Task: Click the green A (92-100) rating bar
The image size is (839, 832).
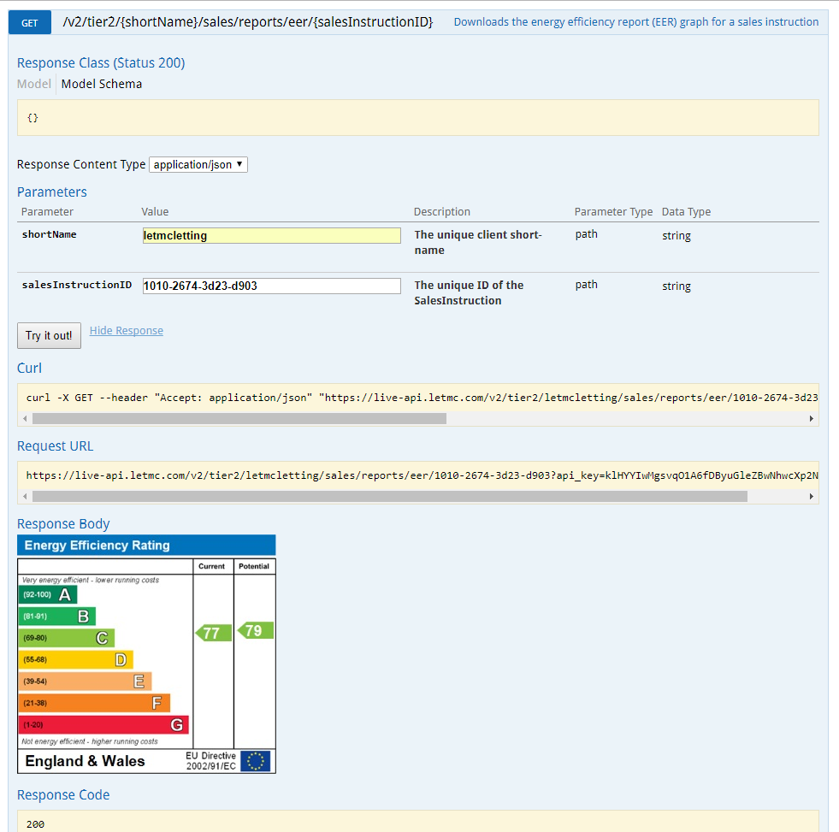Action: click(48, 594)
